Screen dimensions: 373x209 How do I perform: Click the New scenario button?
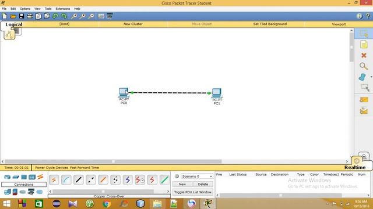pyautogui.click(x=182, y=184)
